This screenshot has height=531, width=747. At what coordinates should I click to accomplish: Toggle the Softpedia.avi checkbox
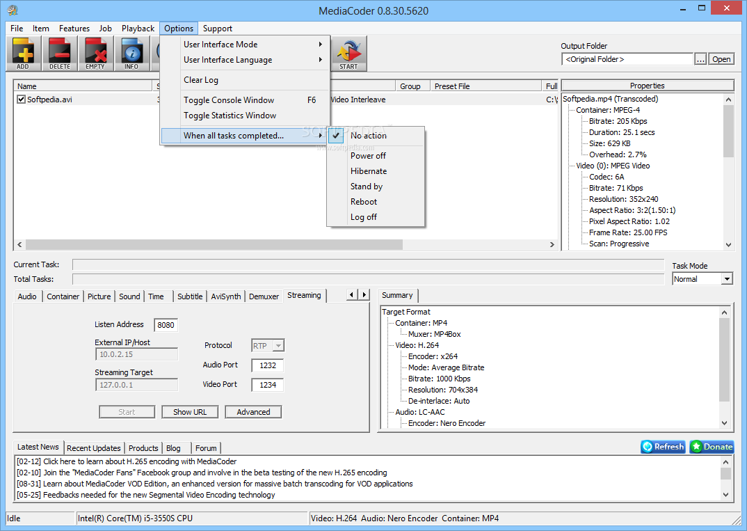21,99
